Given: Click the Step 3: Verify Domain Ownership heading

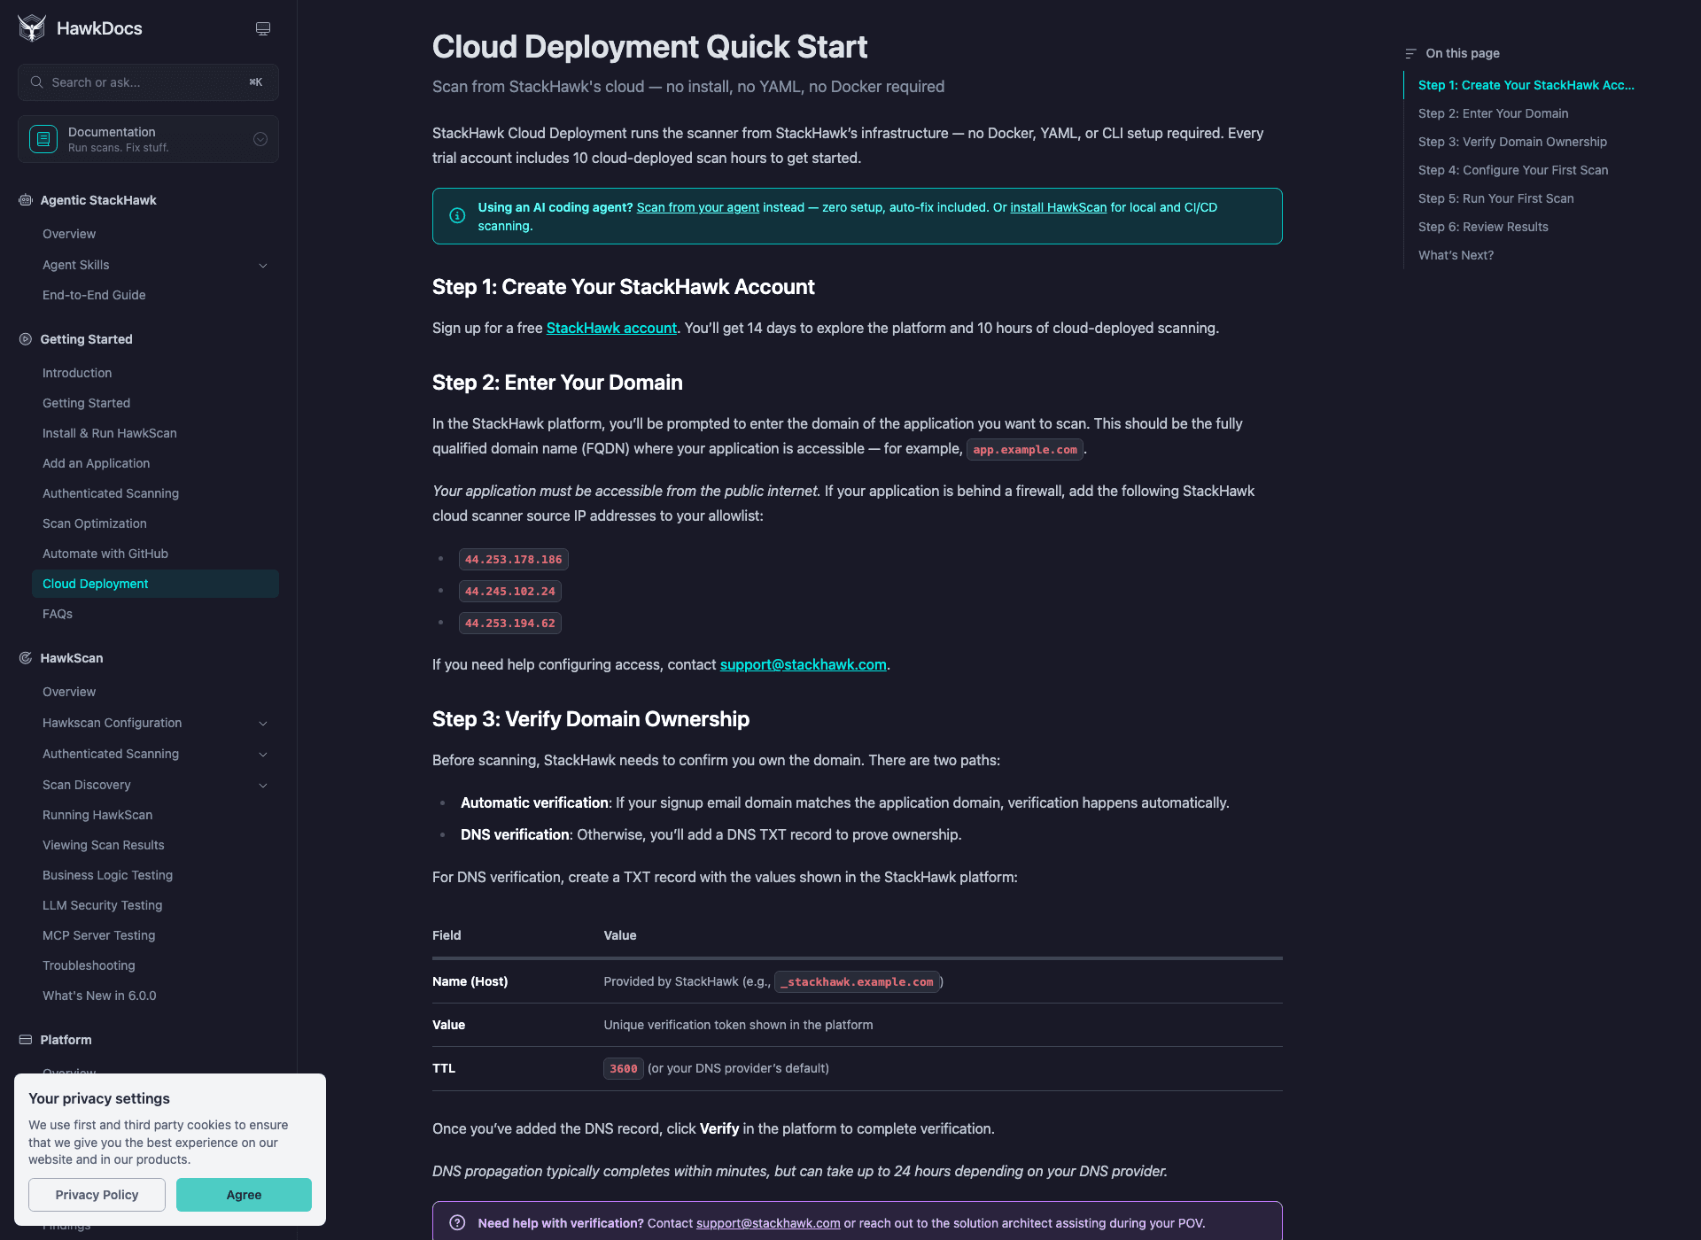Looking at the screenshot, I should [591, 719].
